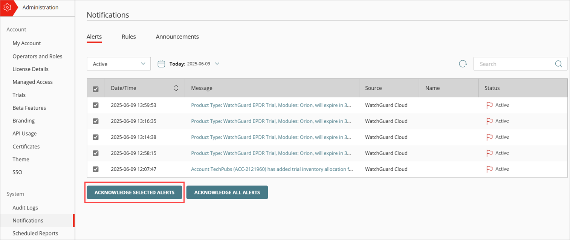
Task: Open the trial inventory allocation alert message
Action: [272, 169]
